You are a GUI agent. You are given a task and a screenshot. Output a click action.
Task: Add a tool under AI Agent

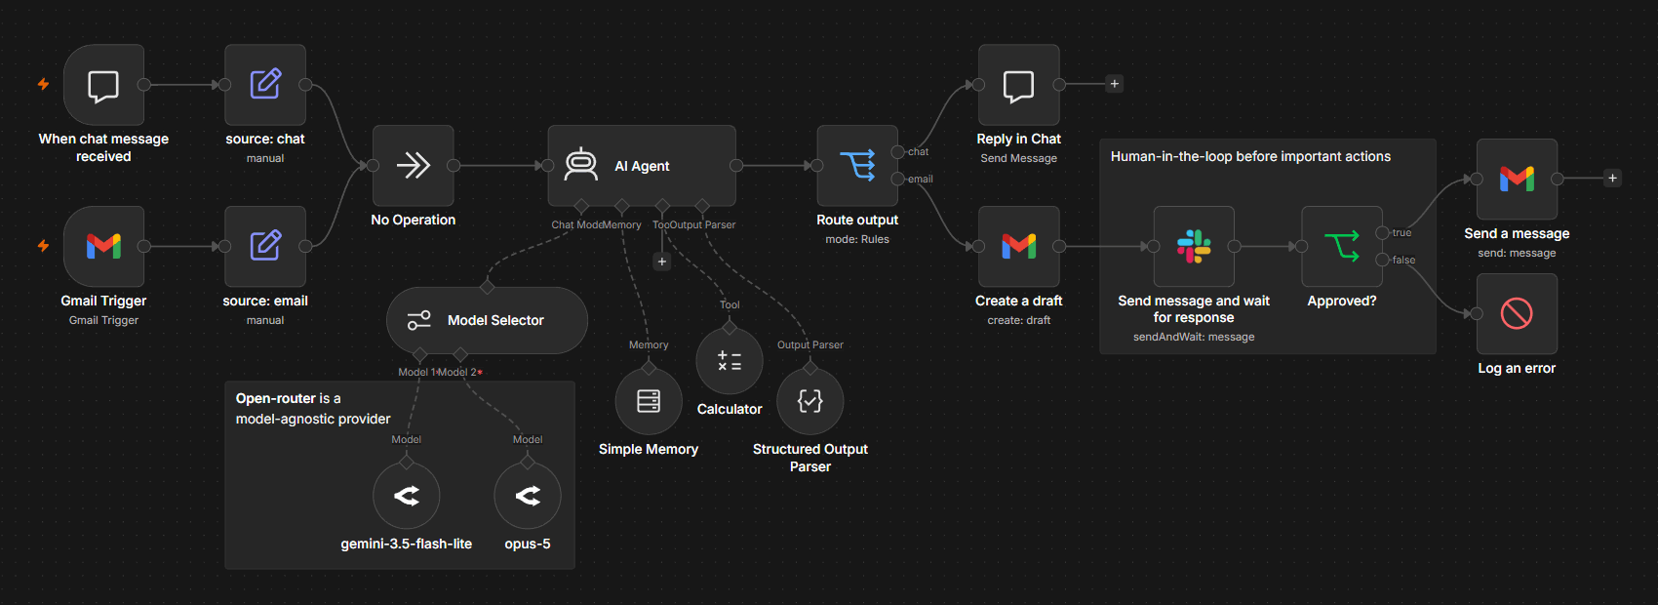(662, 262)
